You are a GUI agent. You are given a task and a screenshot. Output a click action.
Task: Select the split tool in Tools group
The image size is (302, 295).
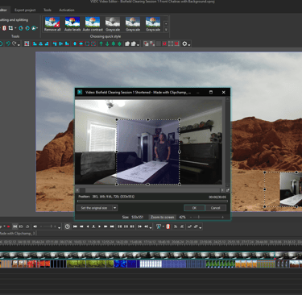coord(4,28)
